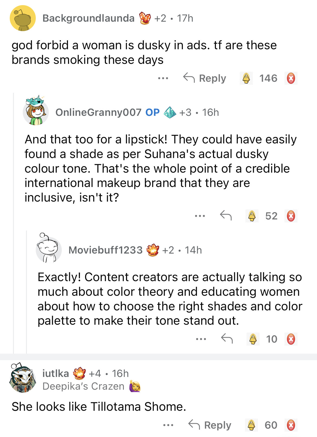This screenshot has height=437, width=317.
Task: Downvote OnlineGranny007's comment with 52 points
Action: pos(291,216)
